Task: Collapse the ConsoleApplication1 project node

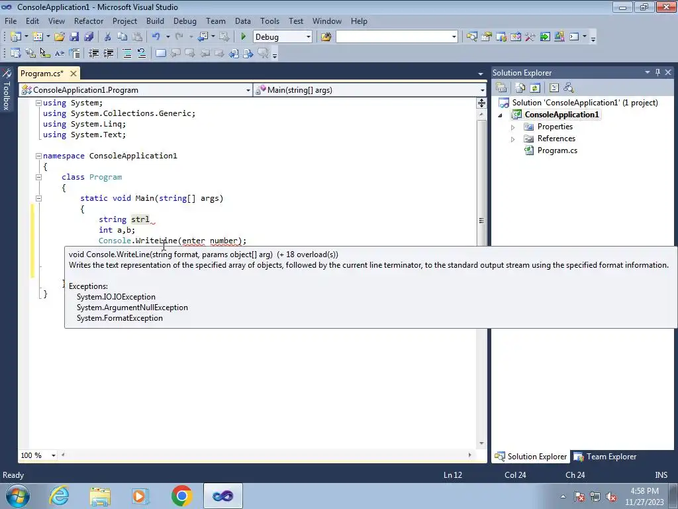Action: point(501,115)
